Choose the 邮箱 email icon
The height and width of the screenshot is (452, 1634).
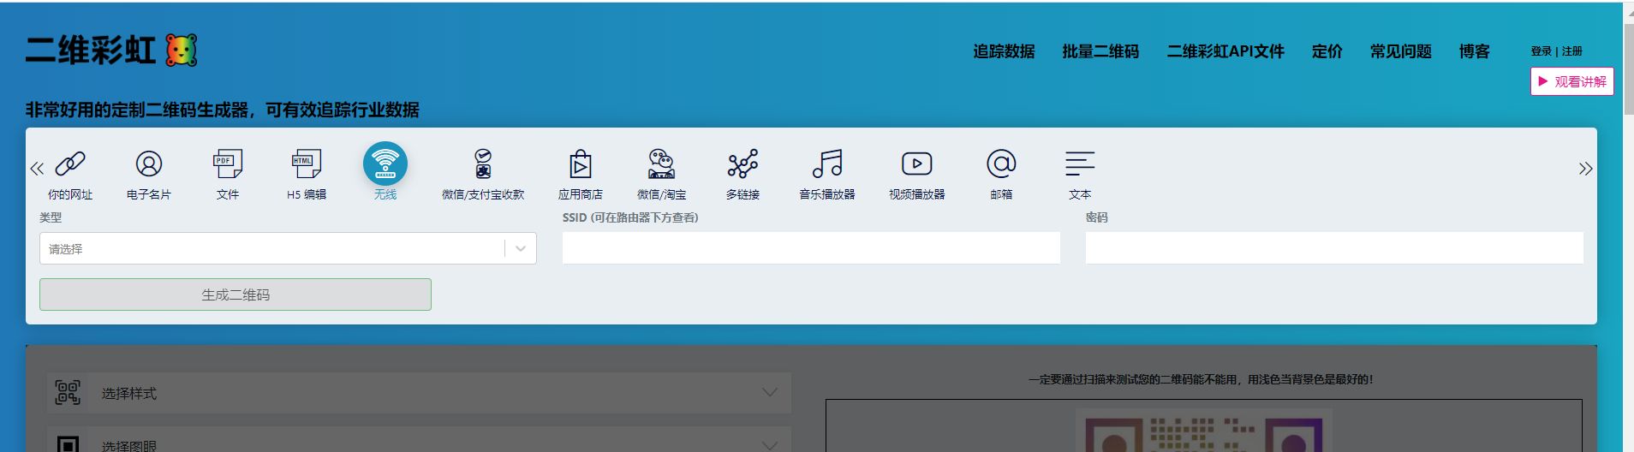pyautogui.click(x=1001, y=164)
